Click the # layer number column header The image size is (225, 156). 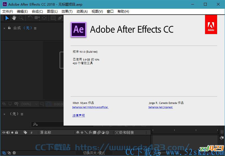click(31, 133)
